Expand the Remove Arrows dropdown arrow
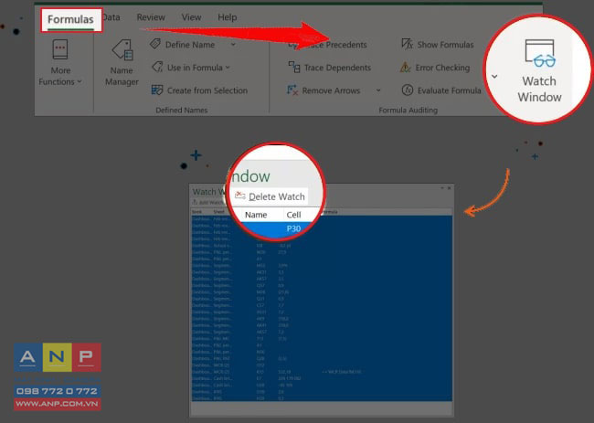The height and width of the screenshot is (423, 594). point(378,90)
